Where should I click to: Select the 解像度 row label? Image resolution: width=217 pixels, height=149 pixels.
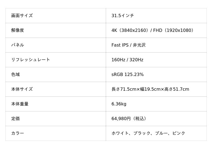tap(18, 30)
